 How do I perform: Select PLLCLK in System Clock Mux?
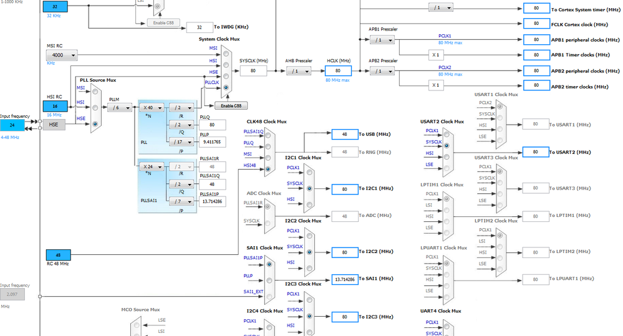pos(226,87)
